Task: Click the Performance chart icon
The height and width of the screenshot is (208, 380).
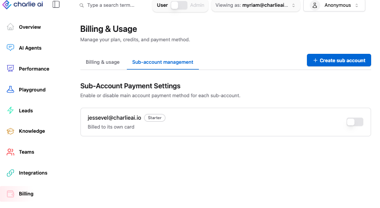Action: click(10, 68)
